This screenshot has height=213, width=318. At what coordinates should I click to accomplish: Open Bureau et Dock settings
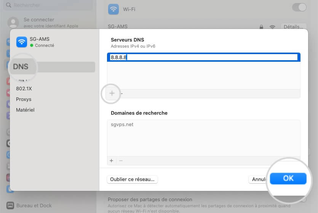(x=29, y=205)
